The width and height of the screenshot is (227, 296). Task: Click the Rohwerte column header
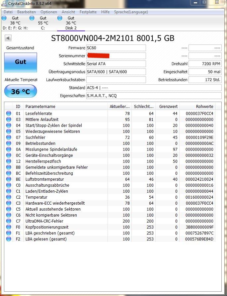197,106
